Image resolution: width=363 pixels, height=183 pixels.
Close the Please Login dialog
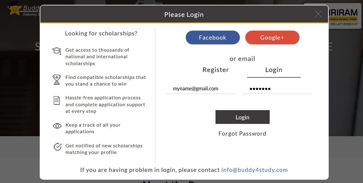318,14
